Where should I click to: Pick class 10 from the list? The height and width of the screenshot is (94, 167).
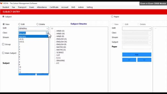(33, 67)
